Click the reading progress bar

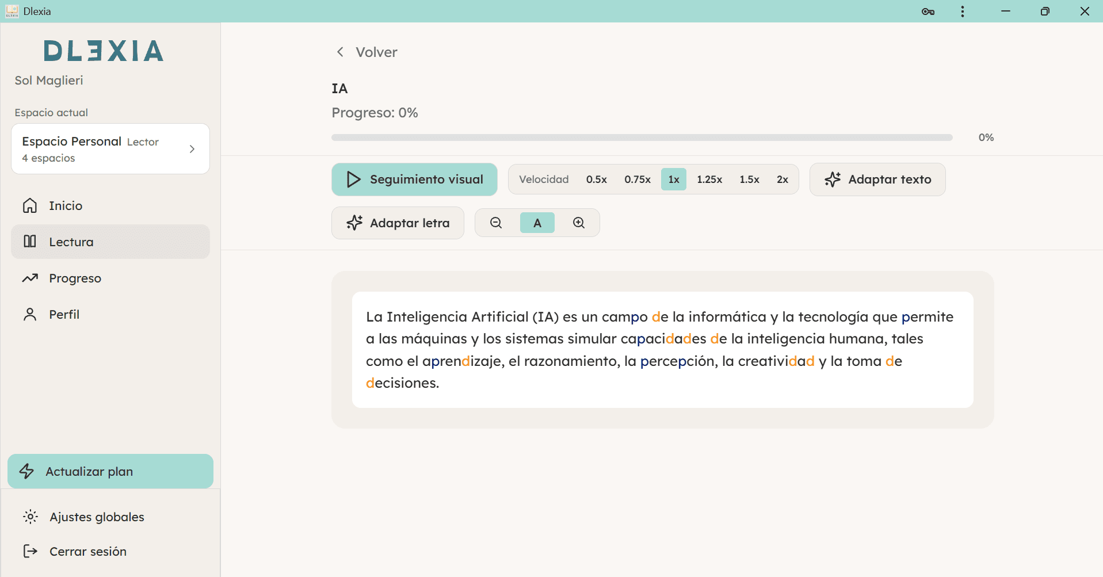coord(642,137)
